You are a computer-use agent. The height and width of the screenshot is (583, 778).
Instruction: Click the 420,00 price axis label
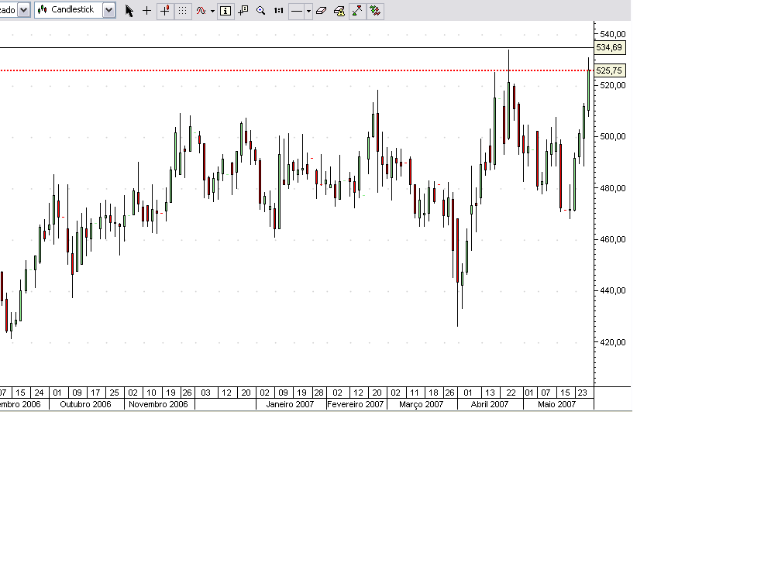point(613,342)
